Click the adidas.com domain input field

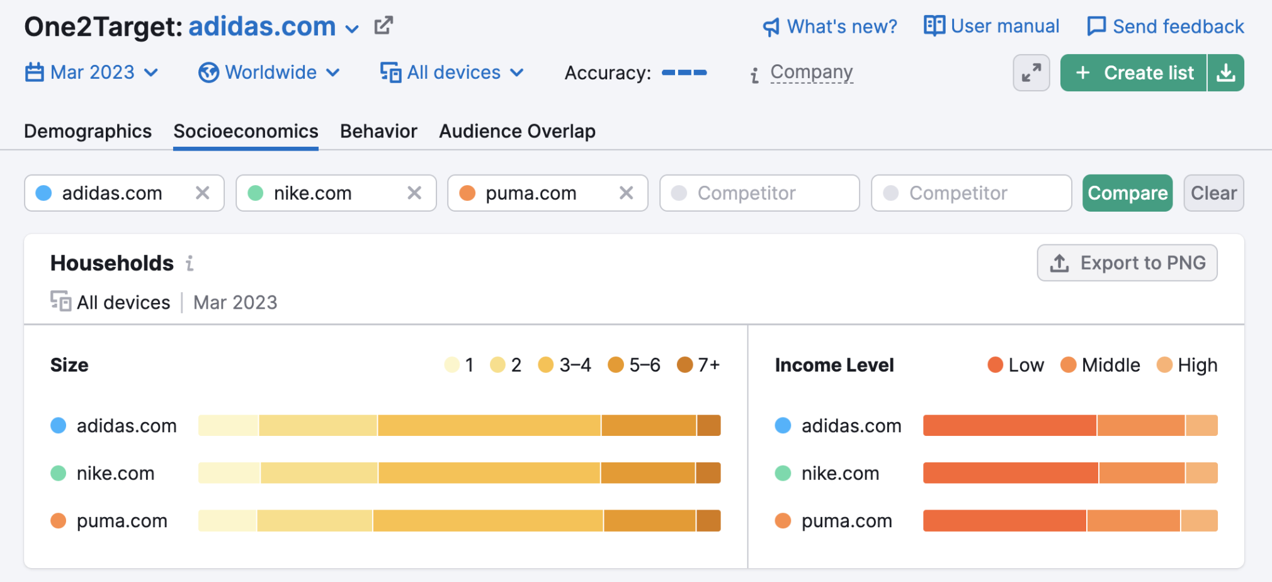[x=124, y=193]
